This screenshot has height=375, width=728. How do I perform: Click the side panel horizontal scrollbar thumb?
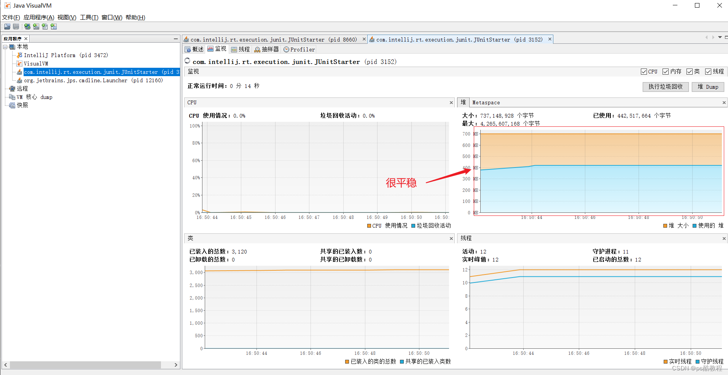[85, 365]
